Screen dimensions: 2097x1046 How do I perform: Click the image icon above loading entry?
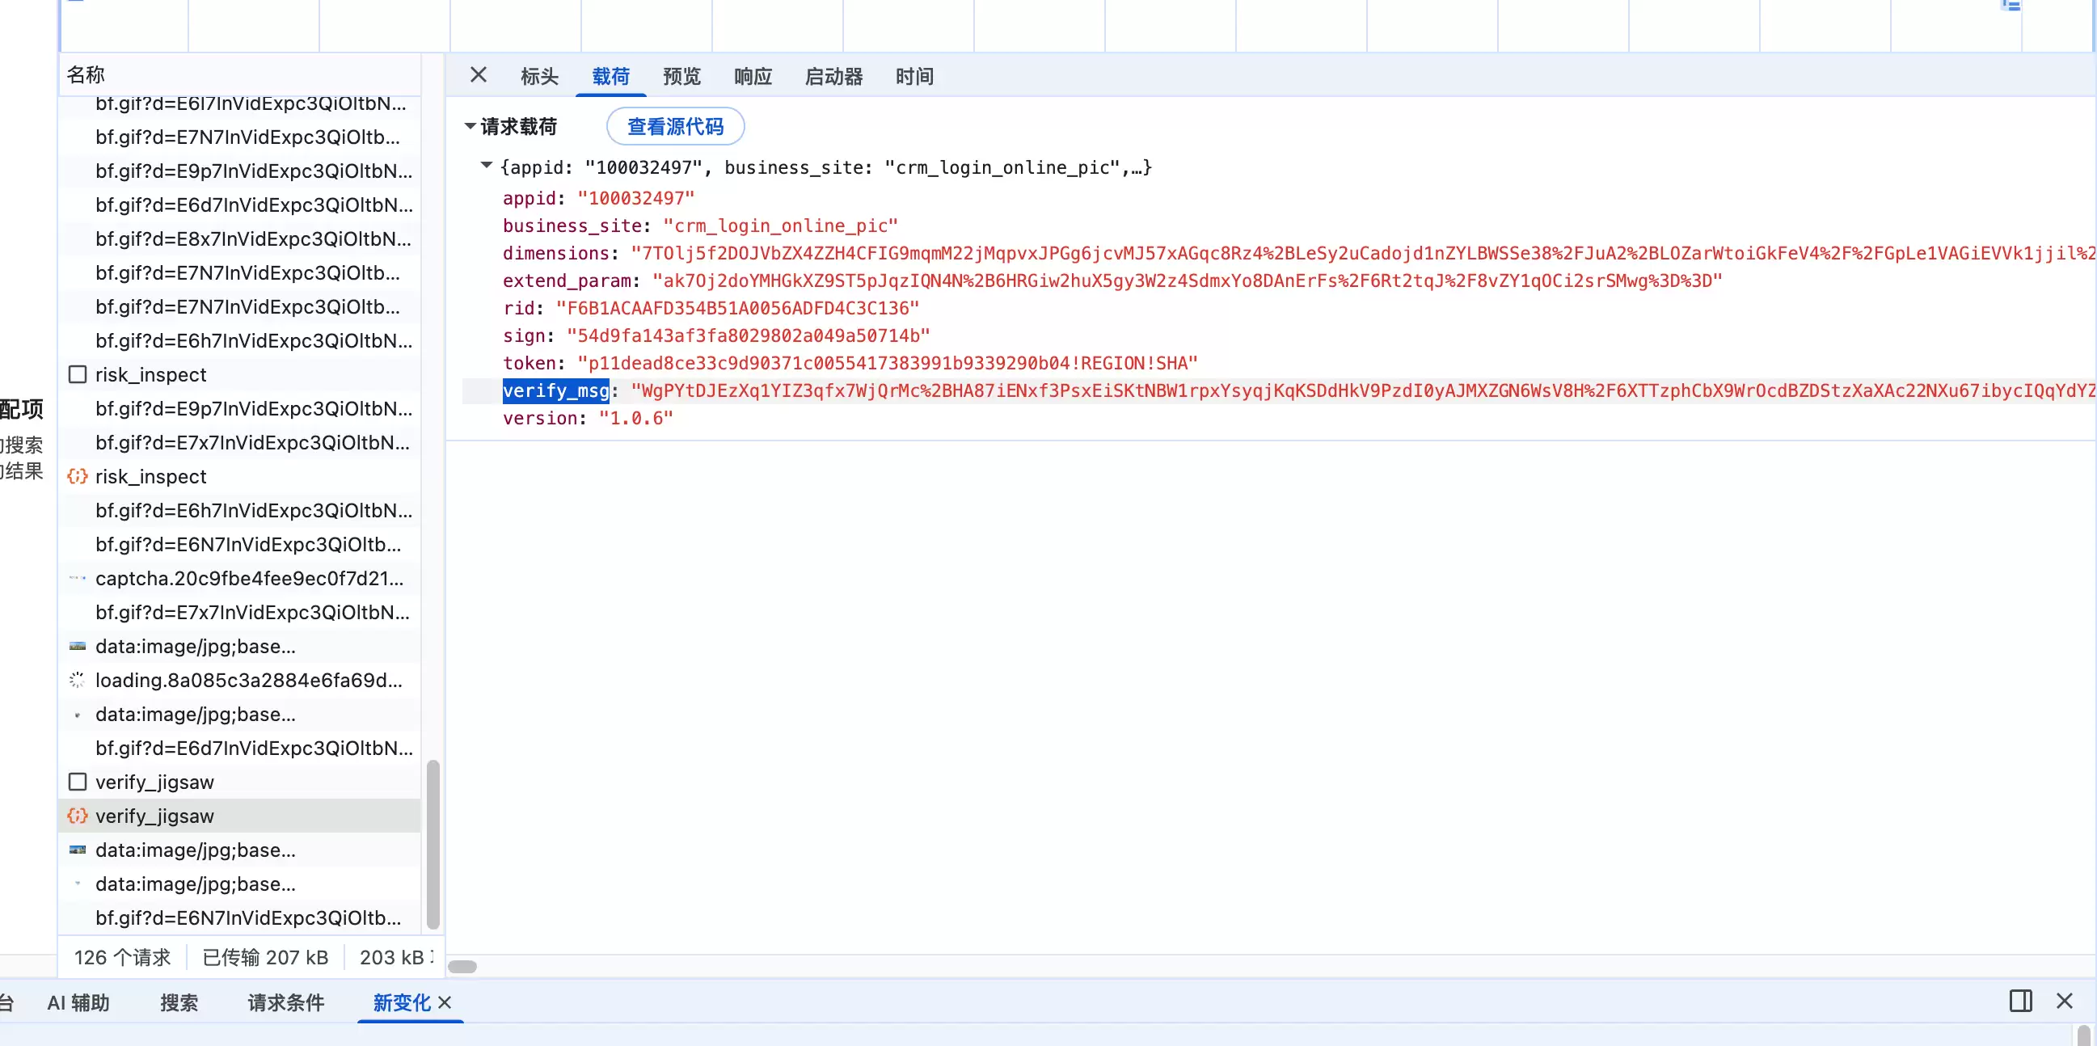coord(78,646)
